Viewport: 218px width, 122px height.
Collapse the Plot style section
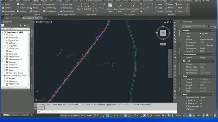pos(213,61)
